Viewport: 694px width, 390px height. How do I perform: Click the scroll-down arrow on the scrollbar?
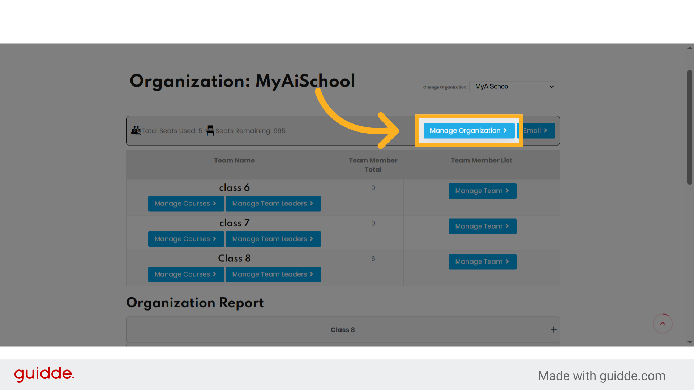point(689,342)
